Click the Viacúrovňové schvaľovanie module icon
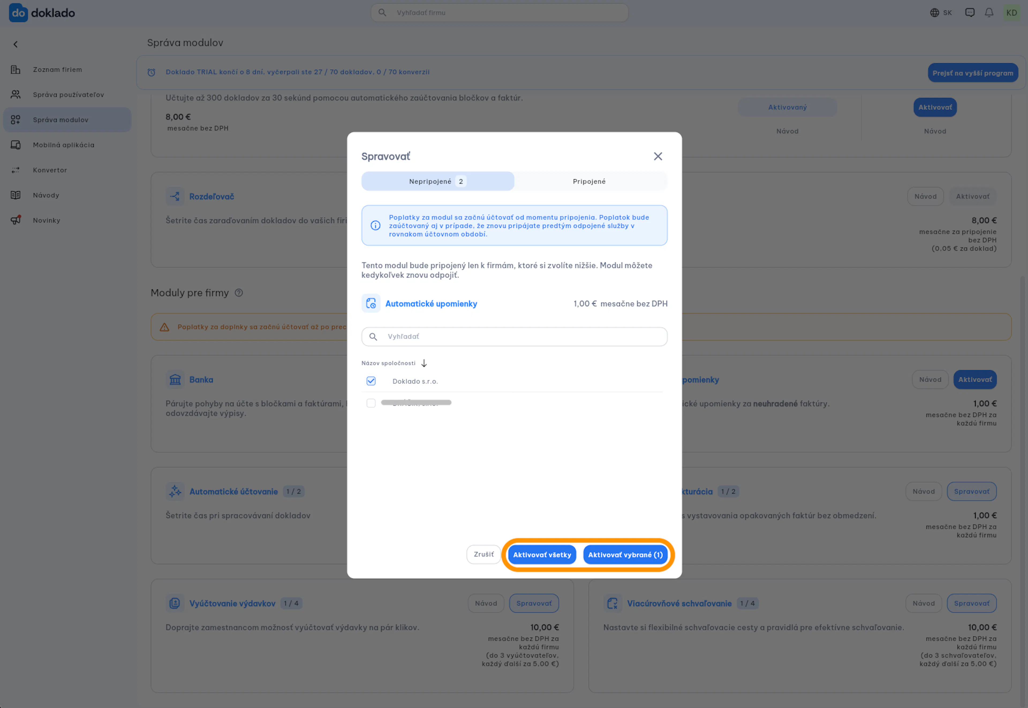 [612, 603]
